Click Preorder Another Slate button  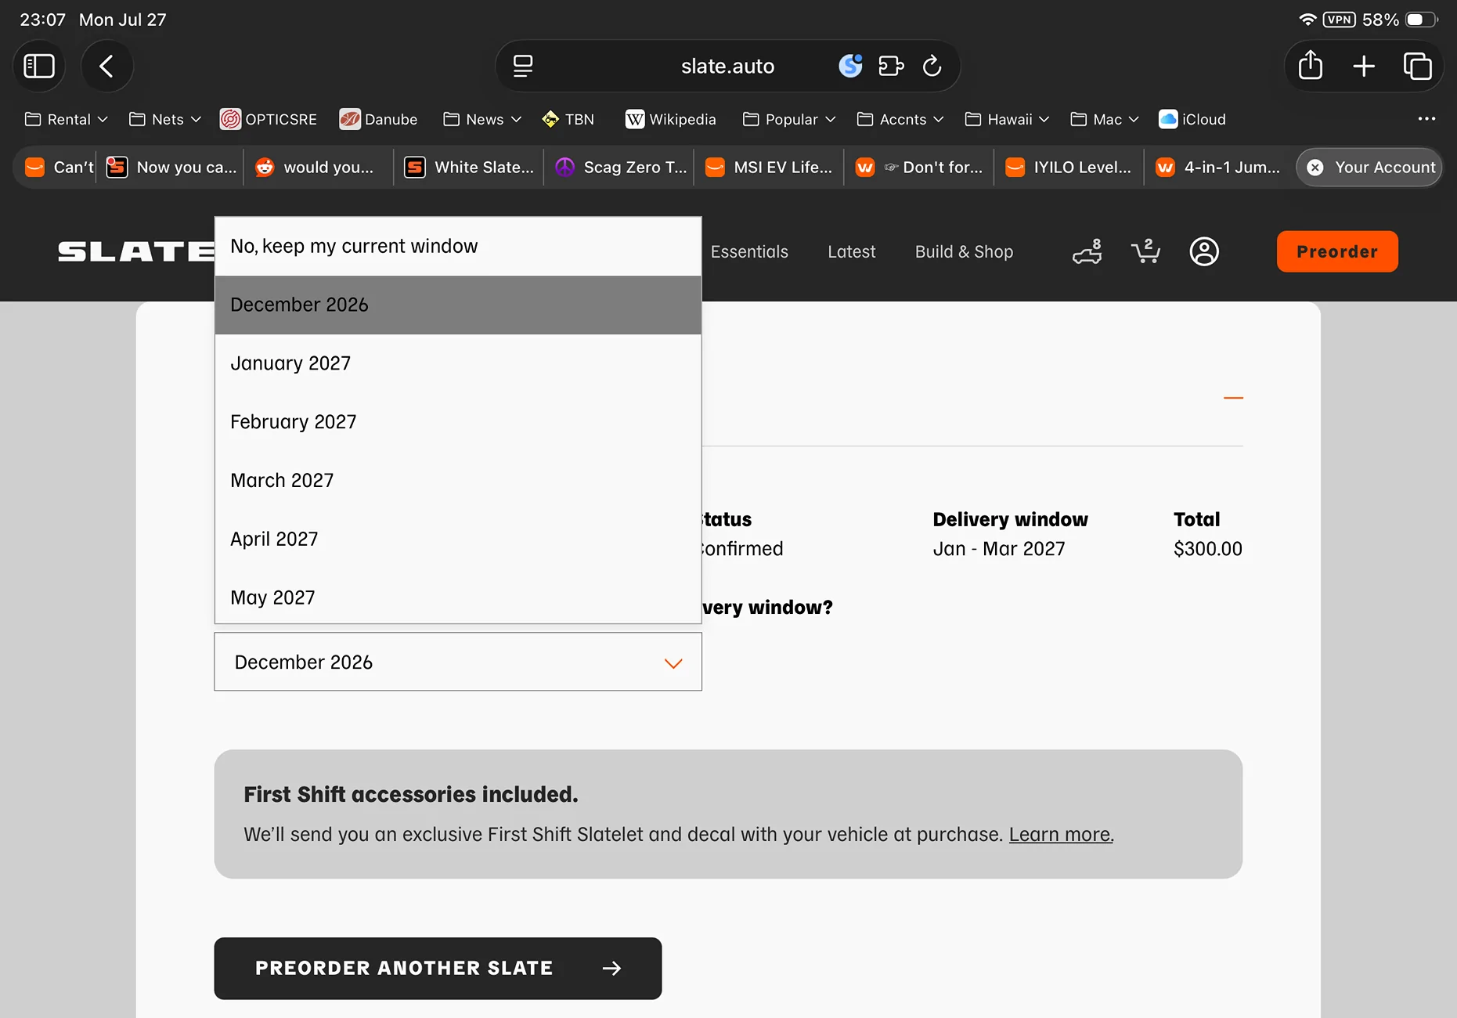(x=438, y=969)
